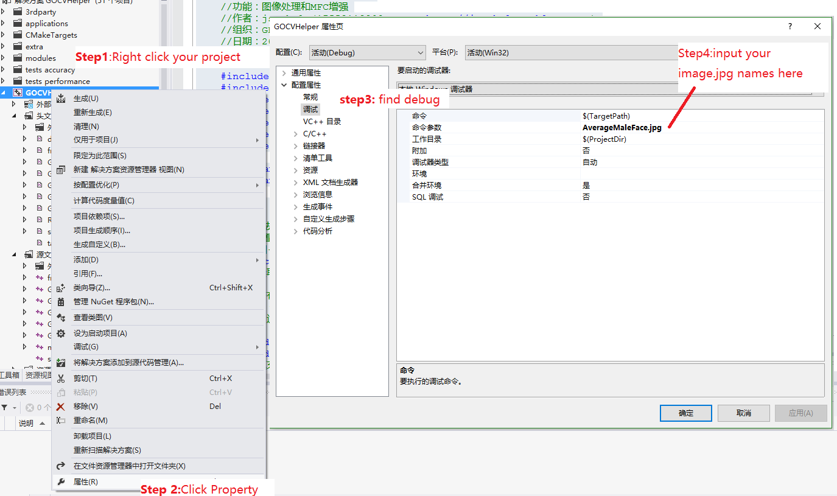Open the 调试(G) submenu in the context menu
Viewport: 837px width, 496px height.
[x=158, y=347]
